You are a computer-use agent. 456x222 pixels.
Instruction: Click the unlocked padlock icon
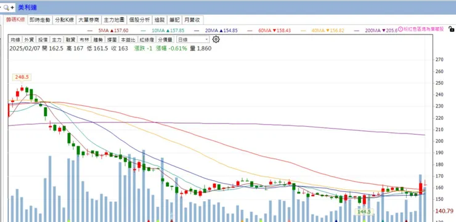451,29
